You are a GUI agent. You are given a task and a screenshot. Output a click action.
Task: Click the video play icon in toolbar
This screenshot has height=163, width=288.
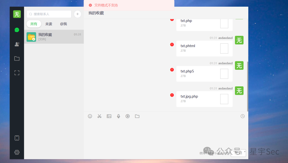[x=128, y=116]
